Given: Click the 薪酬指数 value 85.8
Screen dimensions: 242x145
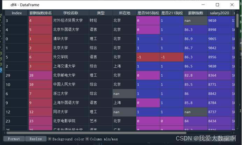Looking at the screenshot, I should point(195,103).
